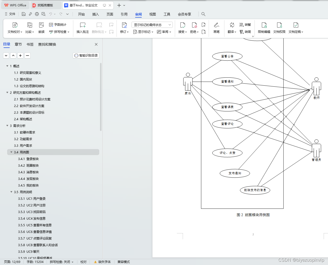Click the 智能识别目录 button
328x265 pixels.
(x=86, y=55)
